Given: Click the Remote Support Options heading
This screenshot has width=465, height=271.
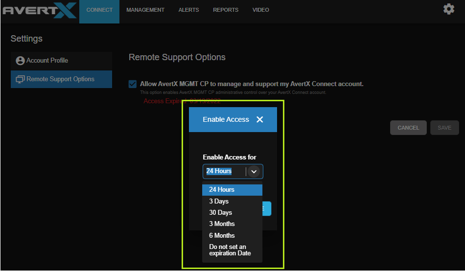Looking at the screenshot, I should [177, 57].
